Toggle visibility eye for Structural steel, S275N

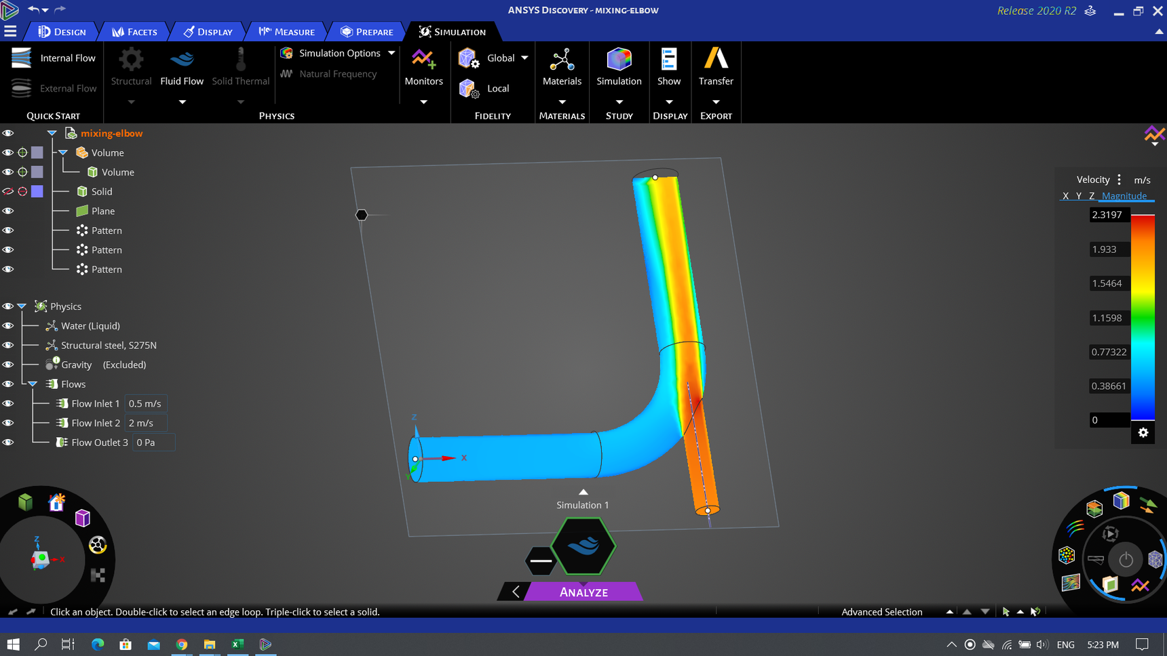[8, 346]
